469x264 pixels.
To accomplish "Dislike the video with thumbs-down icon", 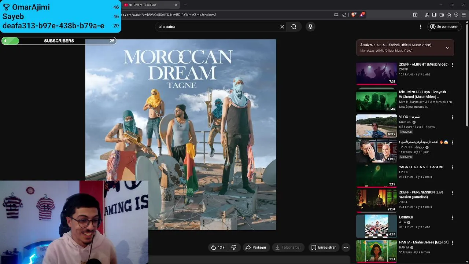I will 234,247.
